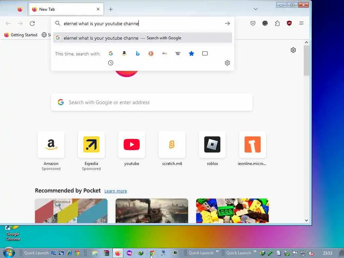This screenshot has width=344, height=258.
Task: Click the address bar text field
Action: [x=142, y=24]
